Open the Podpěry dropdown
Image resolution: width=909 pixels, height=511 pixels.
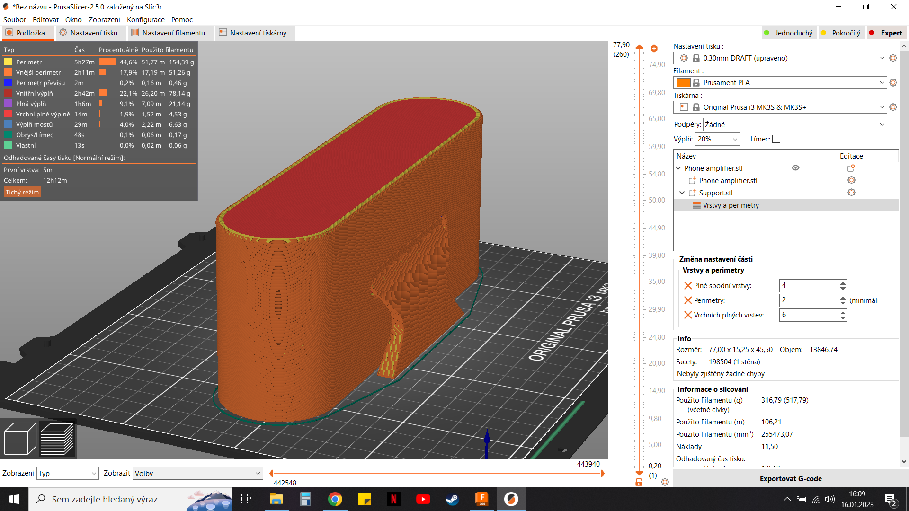click(x=795, y=125)
